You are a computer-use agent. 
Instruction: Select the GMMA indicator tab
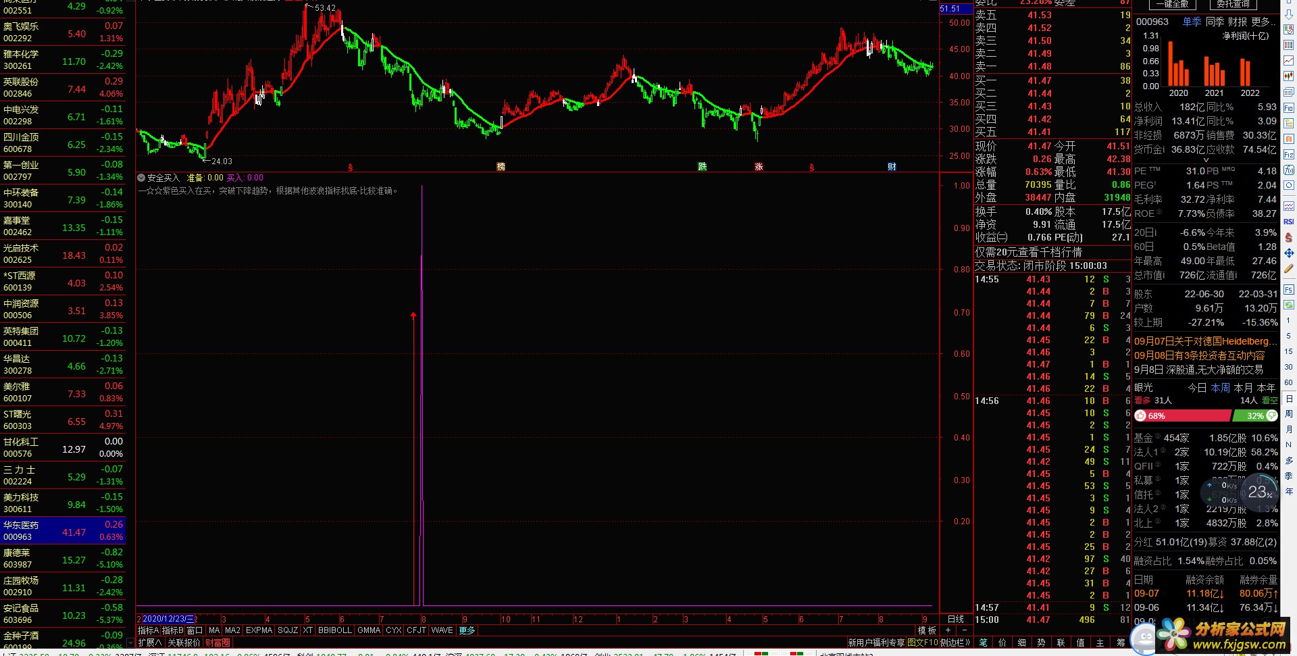[x=369, y=630]
